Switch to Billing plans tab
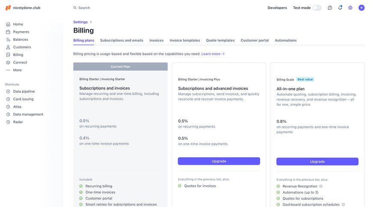This screenshot has height=207, width=385. tap(84, 40)
